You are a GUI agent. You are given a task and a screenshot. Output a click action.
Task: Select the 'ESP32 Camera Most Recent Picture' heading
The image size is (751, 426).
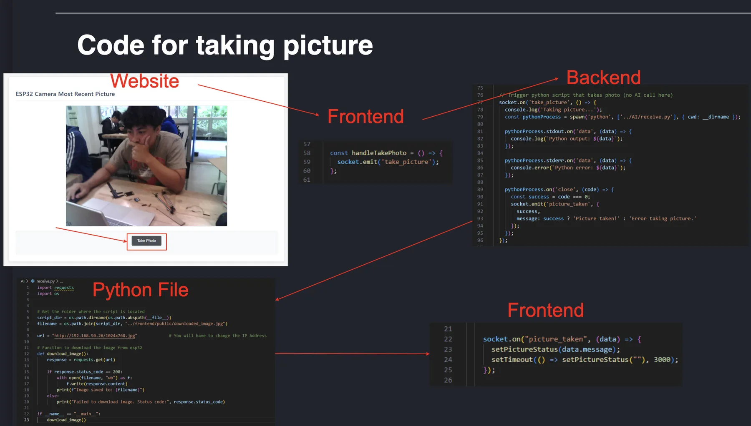click(x=65, y=94)
